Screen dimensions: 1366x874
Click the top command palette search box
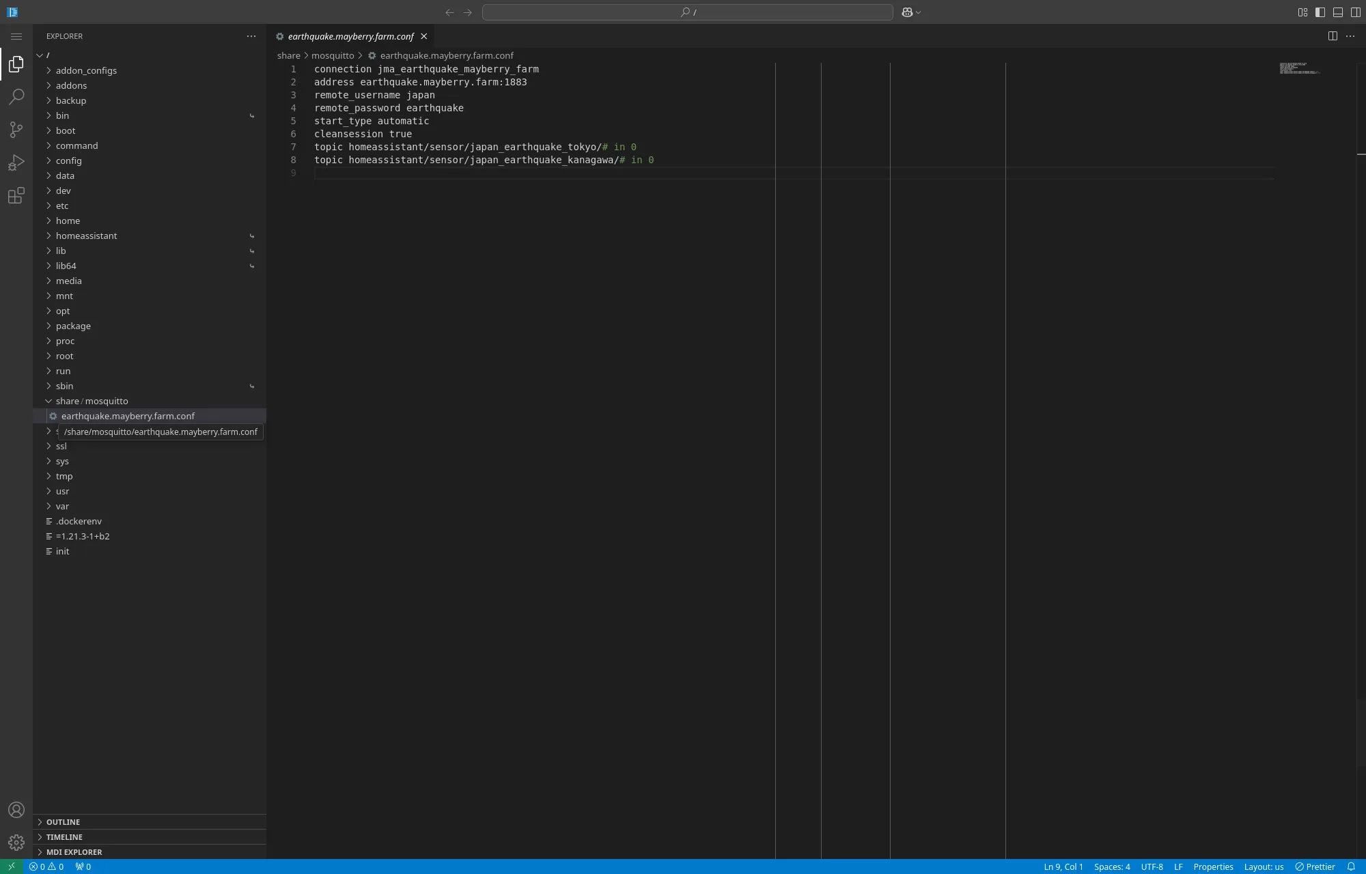[686, 12]
